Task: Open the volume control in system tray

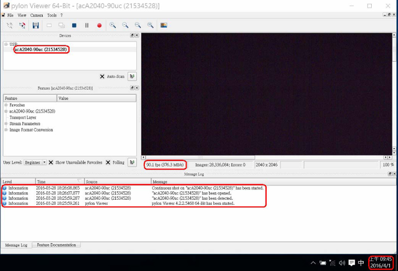Action: click(342, 263)
